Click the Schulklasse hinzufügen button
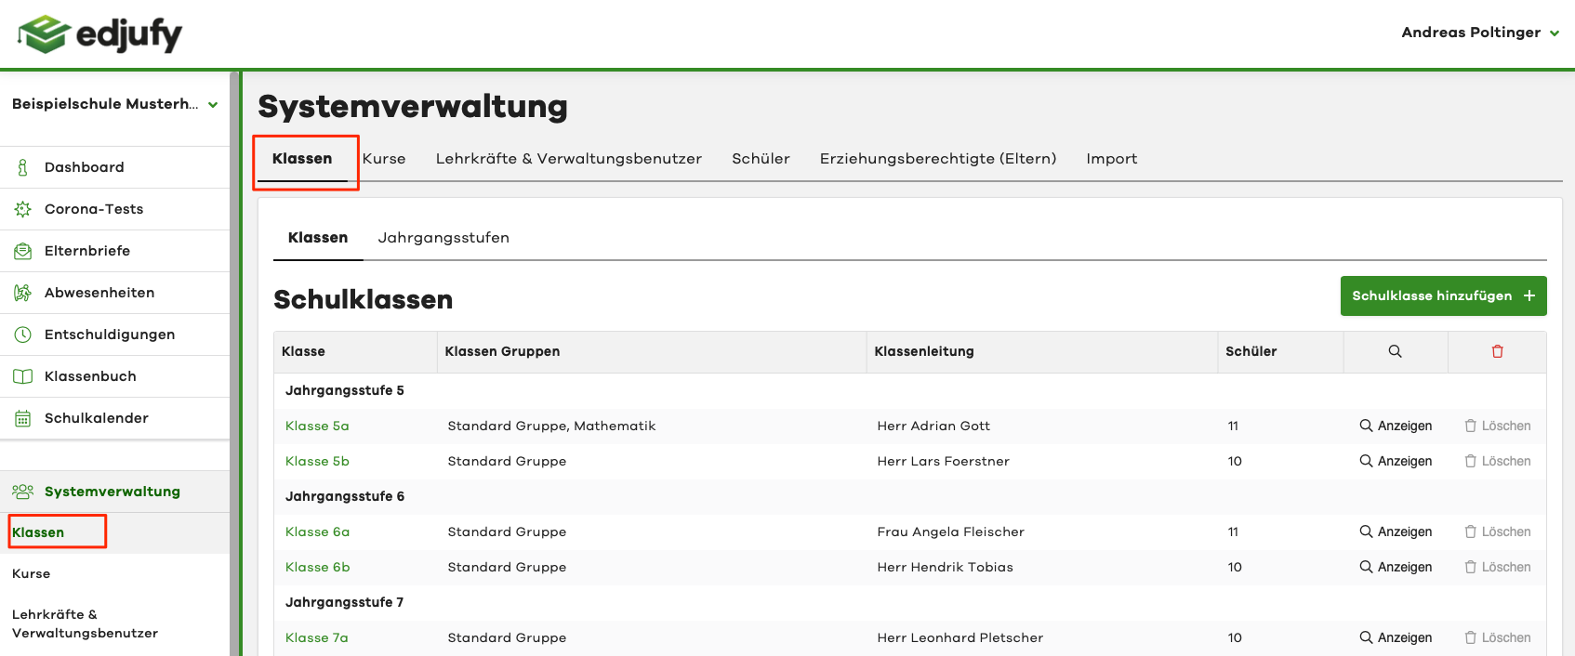The image size is (1575, 656). (1443, 295)
